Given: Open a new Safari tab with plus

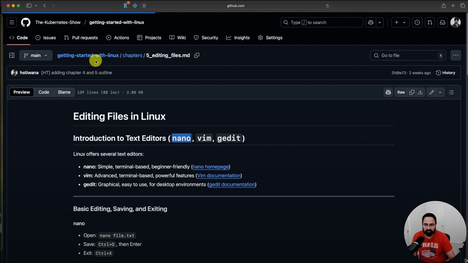Looking at the screenshot, I should coord(453,5).
